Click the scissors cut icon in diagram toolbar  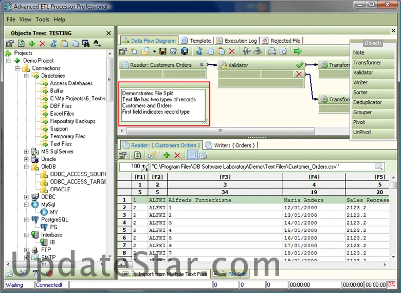coord(199,51)
